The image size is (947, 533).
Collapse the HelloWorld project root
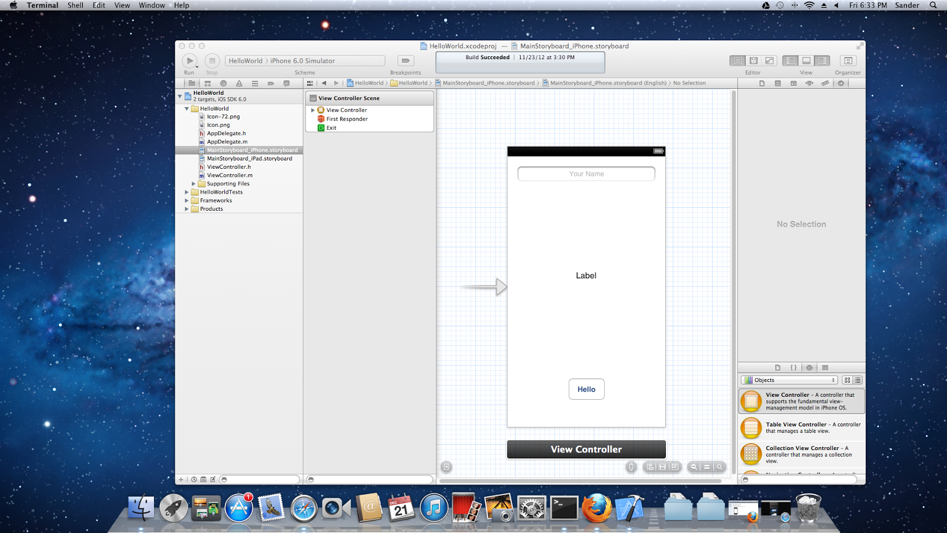(180, 95)
